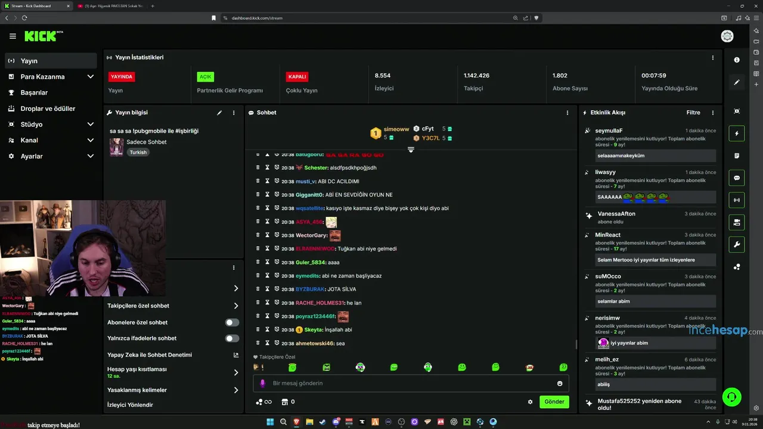Click the webcam preview overlay
Image resolution: width=763 pixels, height=429 pixels.
pos(83,248)
